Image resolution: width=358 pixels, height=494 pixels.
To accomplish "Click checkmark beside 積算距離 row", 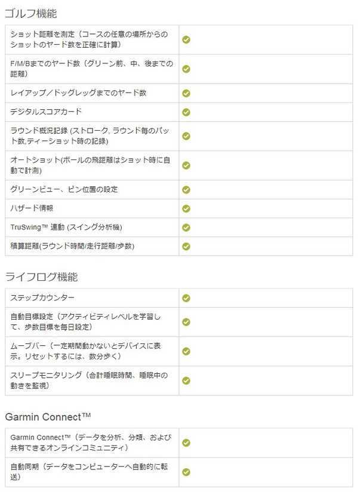I will (x=186, y=246).
